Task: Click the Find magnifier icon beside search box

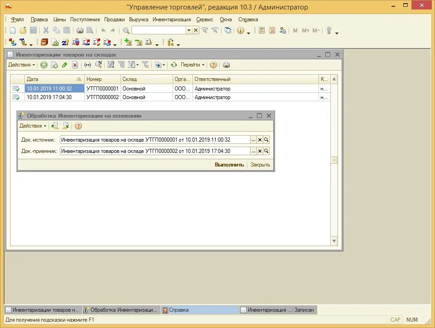Action: click(x=126, y=30)
